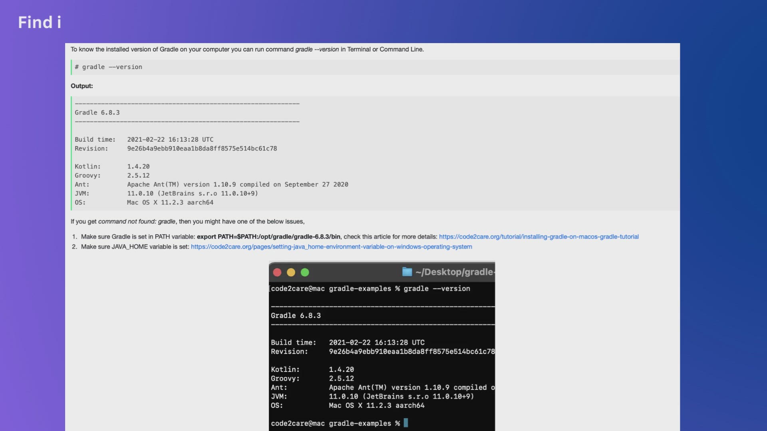The image size is (767, 431).
Task: Click the "Output:" bold label
Action: pyautogui.click(x=81, y=86)
